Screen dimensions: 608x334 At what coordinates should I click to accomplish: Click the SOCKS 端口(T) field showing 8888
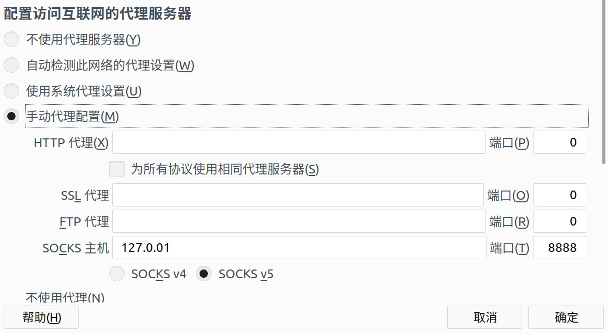tap(559, 247)
